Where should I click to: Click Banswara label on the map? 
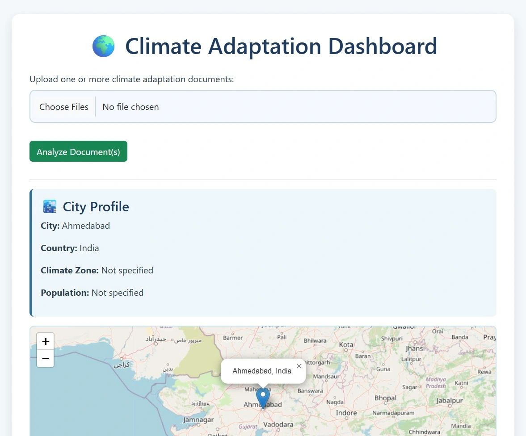pos(310,391)
